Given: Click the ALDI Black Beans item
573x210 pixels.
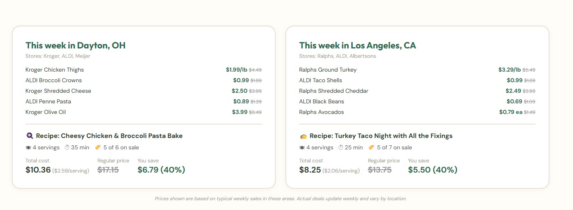Looking at the screenshot, I should click(x=321, y=101).
